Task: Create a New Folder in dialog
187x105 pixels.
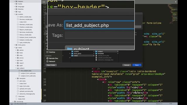Action: pyautogui.click(x=51, y=65)
